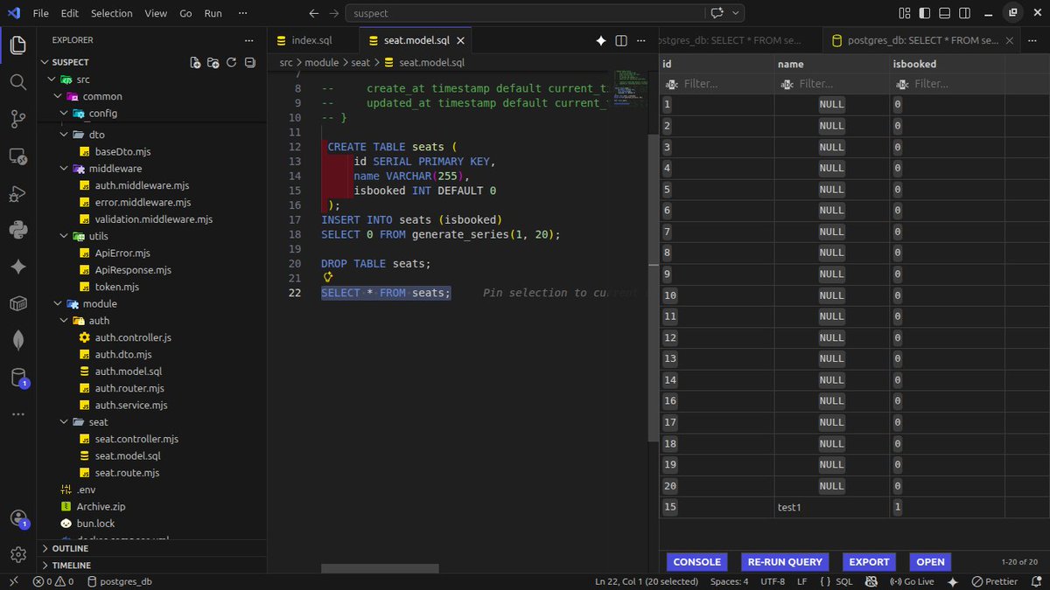
Task: Open the Run menu
Action: click(213, 13)
